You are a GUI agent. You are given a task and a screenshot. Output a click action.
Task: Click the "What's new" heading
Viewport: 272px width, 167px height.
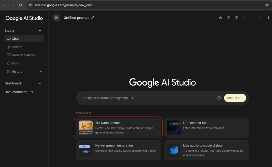pos(83,113)
